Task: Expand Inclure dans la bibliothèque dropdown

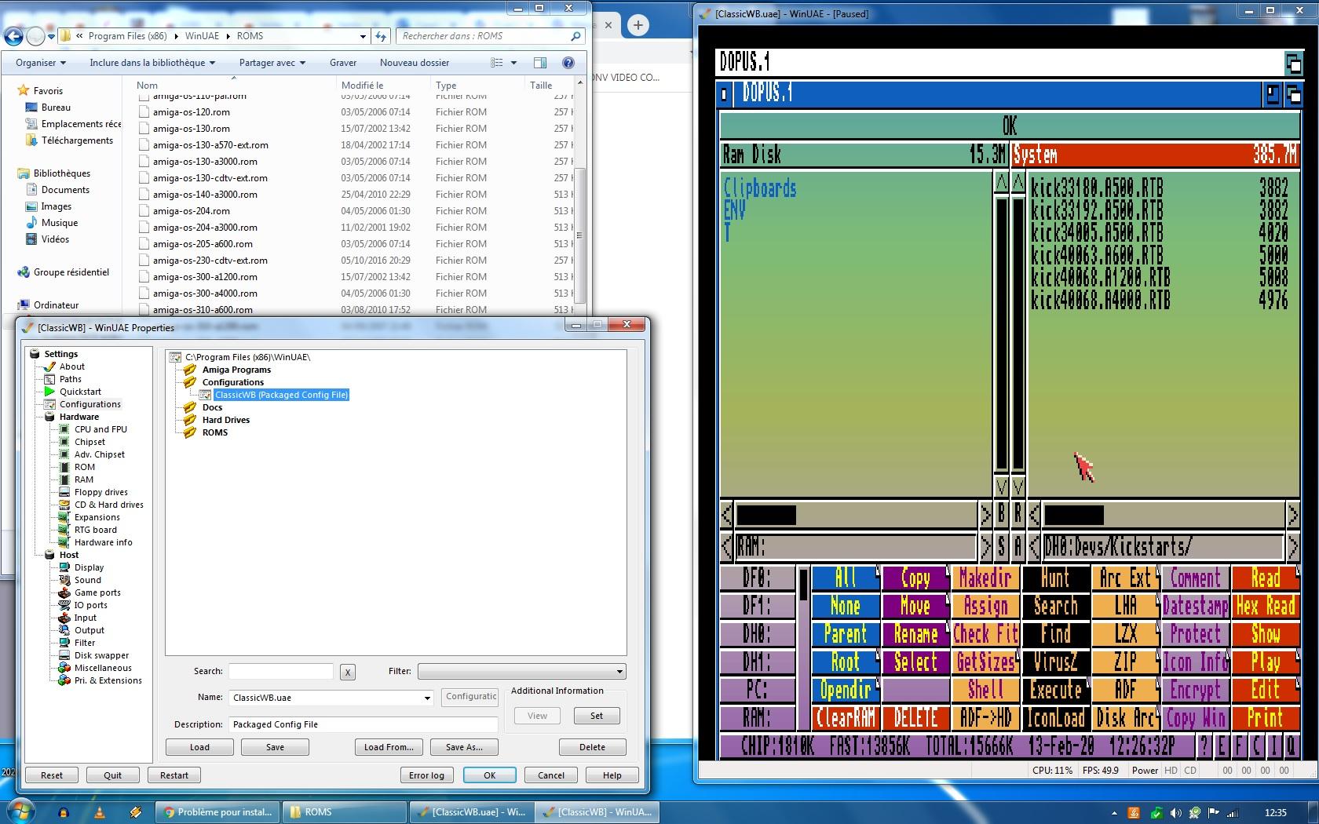Action: tap(152, 63)
